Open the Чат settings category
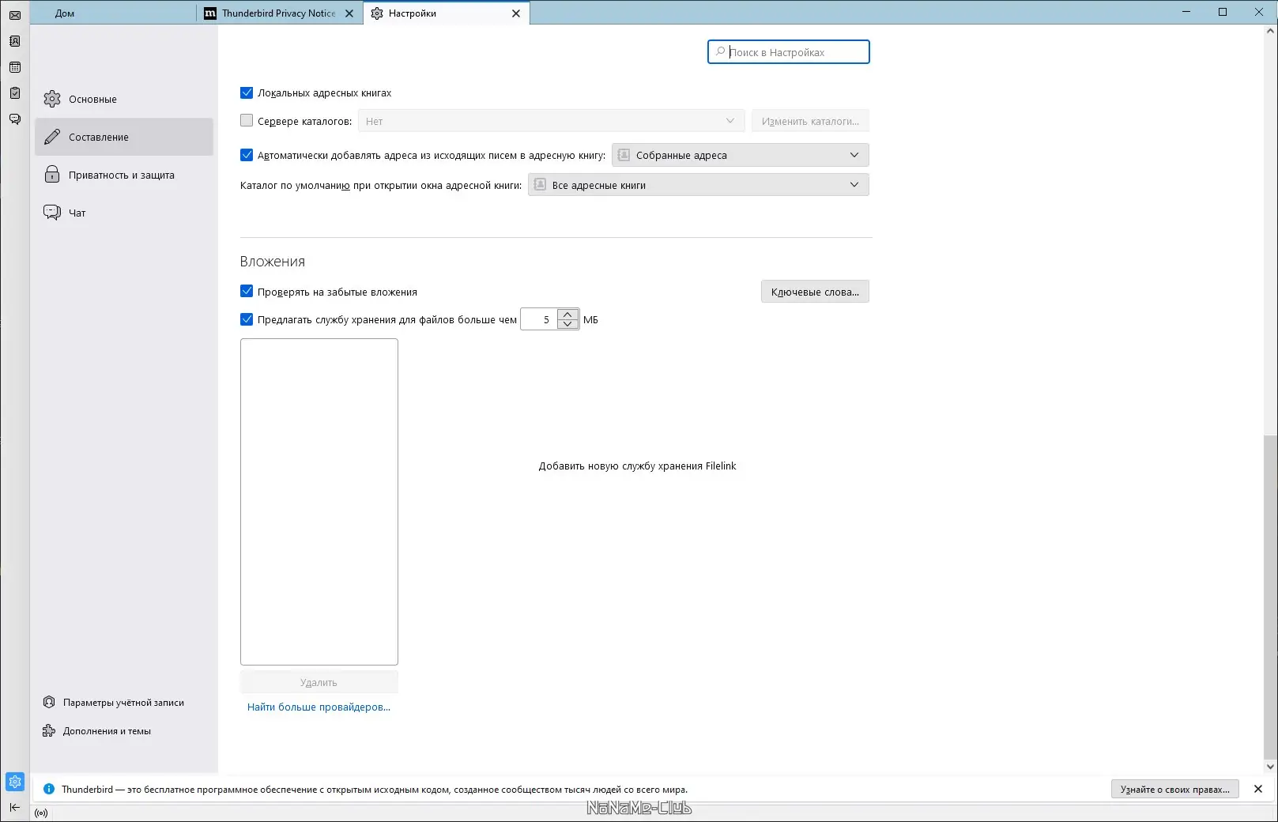The height and width of the screenshot is (822, 1278). pyautogui.click(x=124, y=213)
